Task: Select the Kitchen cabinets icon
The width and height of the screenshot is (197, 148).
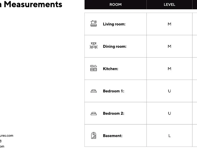Action: [x=94, y=68]
